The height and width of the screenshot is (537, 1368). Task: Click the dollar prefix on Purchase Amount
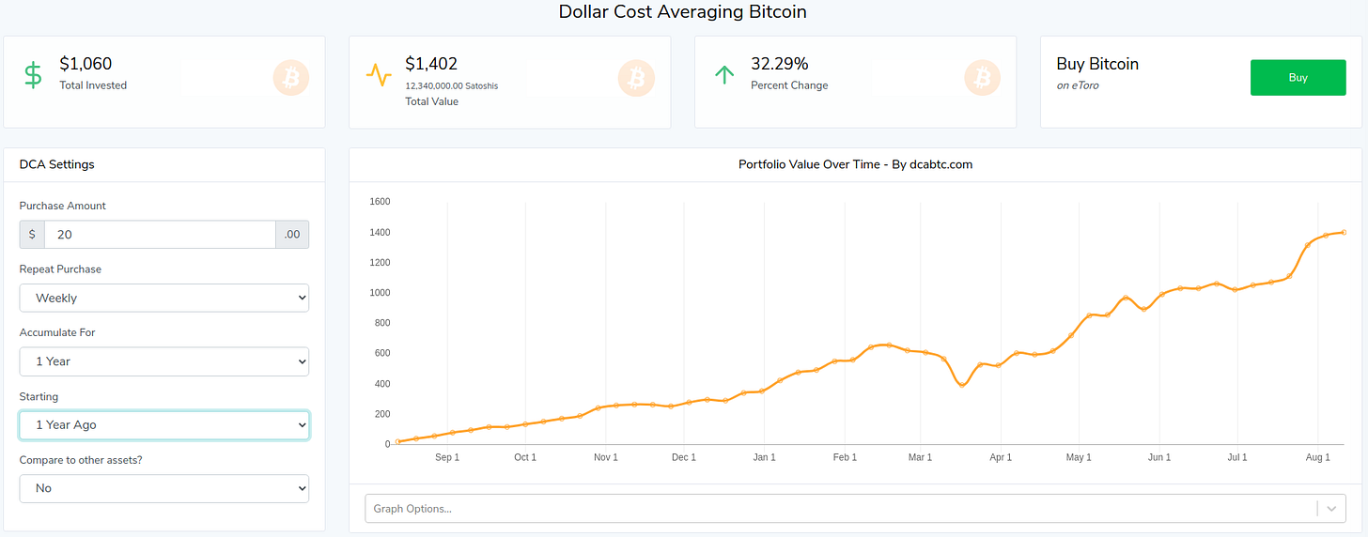tap(32, 235)
